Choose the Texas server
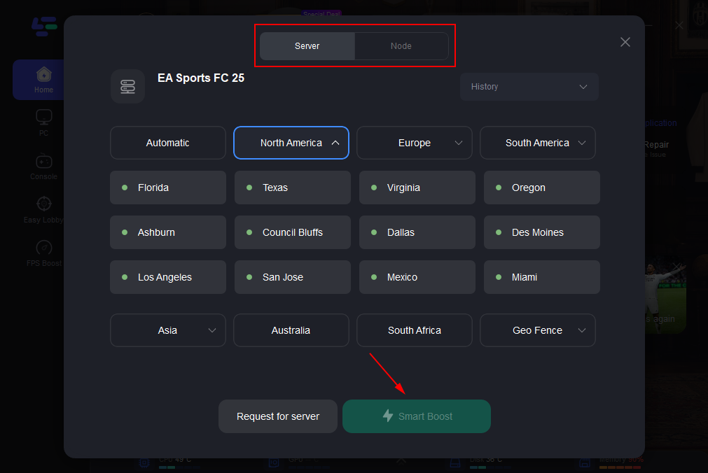708x473 pixels. [293, 188]
